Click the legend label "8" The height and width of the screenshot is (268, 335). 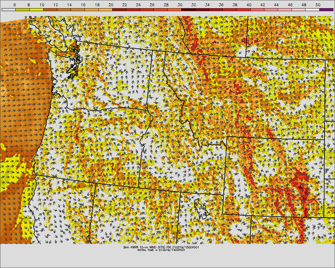click(29, 5)
